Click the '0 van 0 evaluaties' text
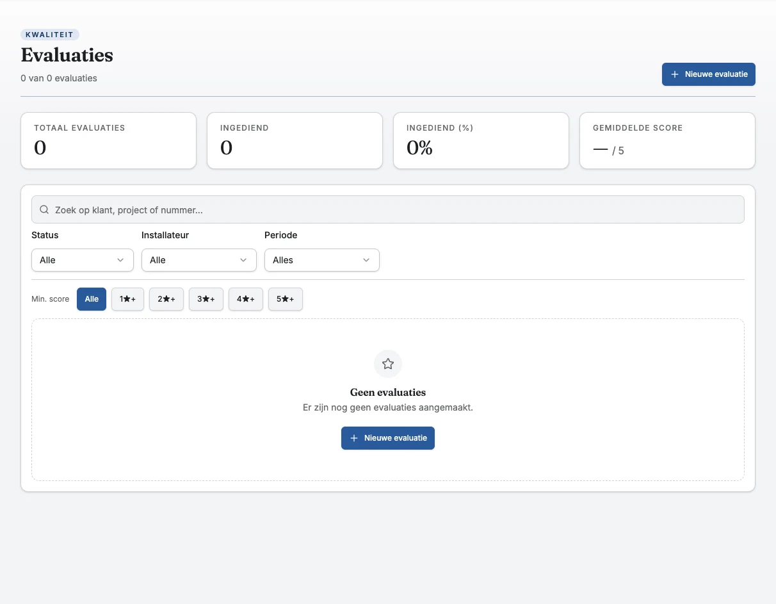The width and height of the screenshot is (776, 604). coord(59,78)
